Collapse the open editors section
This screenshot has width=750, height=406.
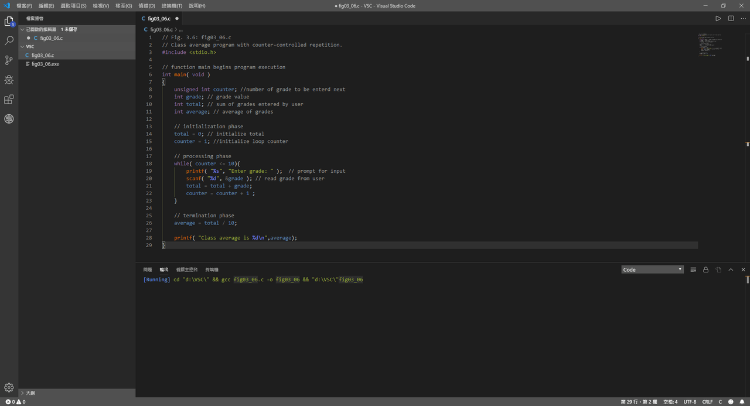(x=22, y=29)
